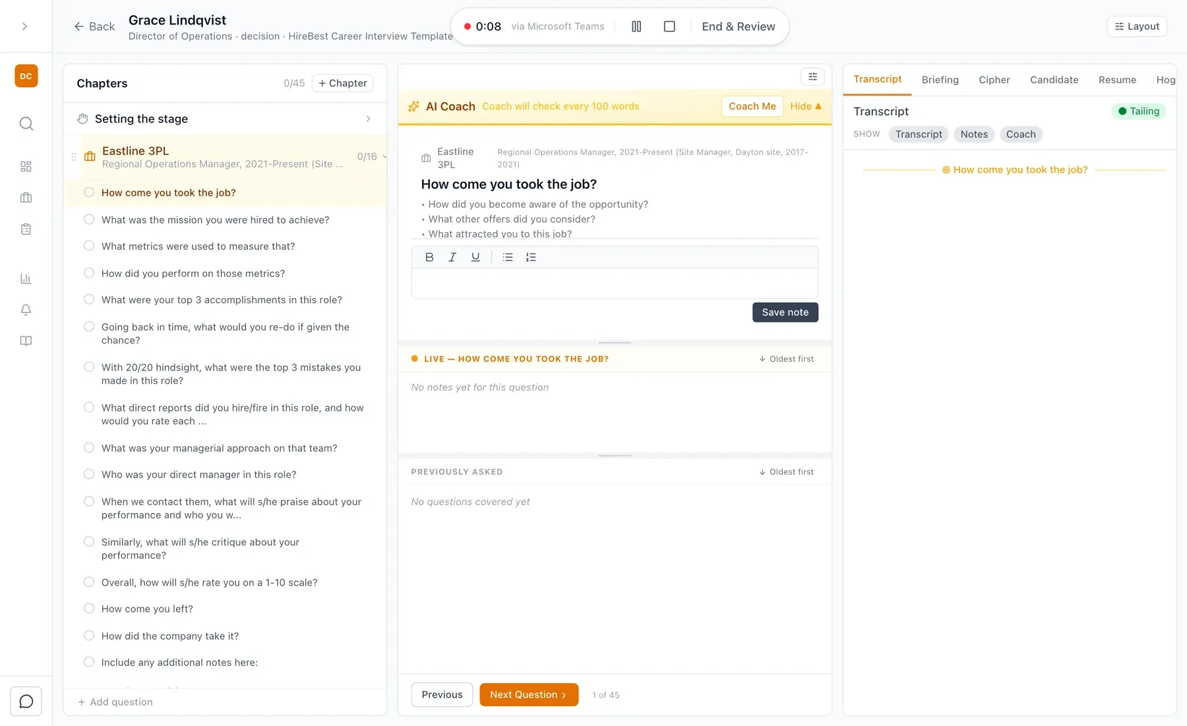The width and height of the screenshot is (1187, 726).
Task: Mark 'managerial approach' question complete
Action: (x=89, y=447)
